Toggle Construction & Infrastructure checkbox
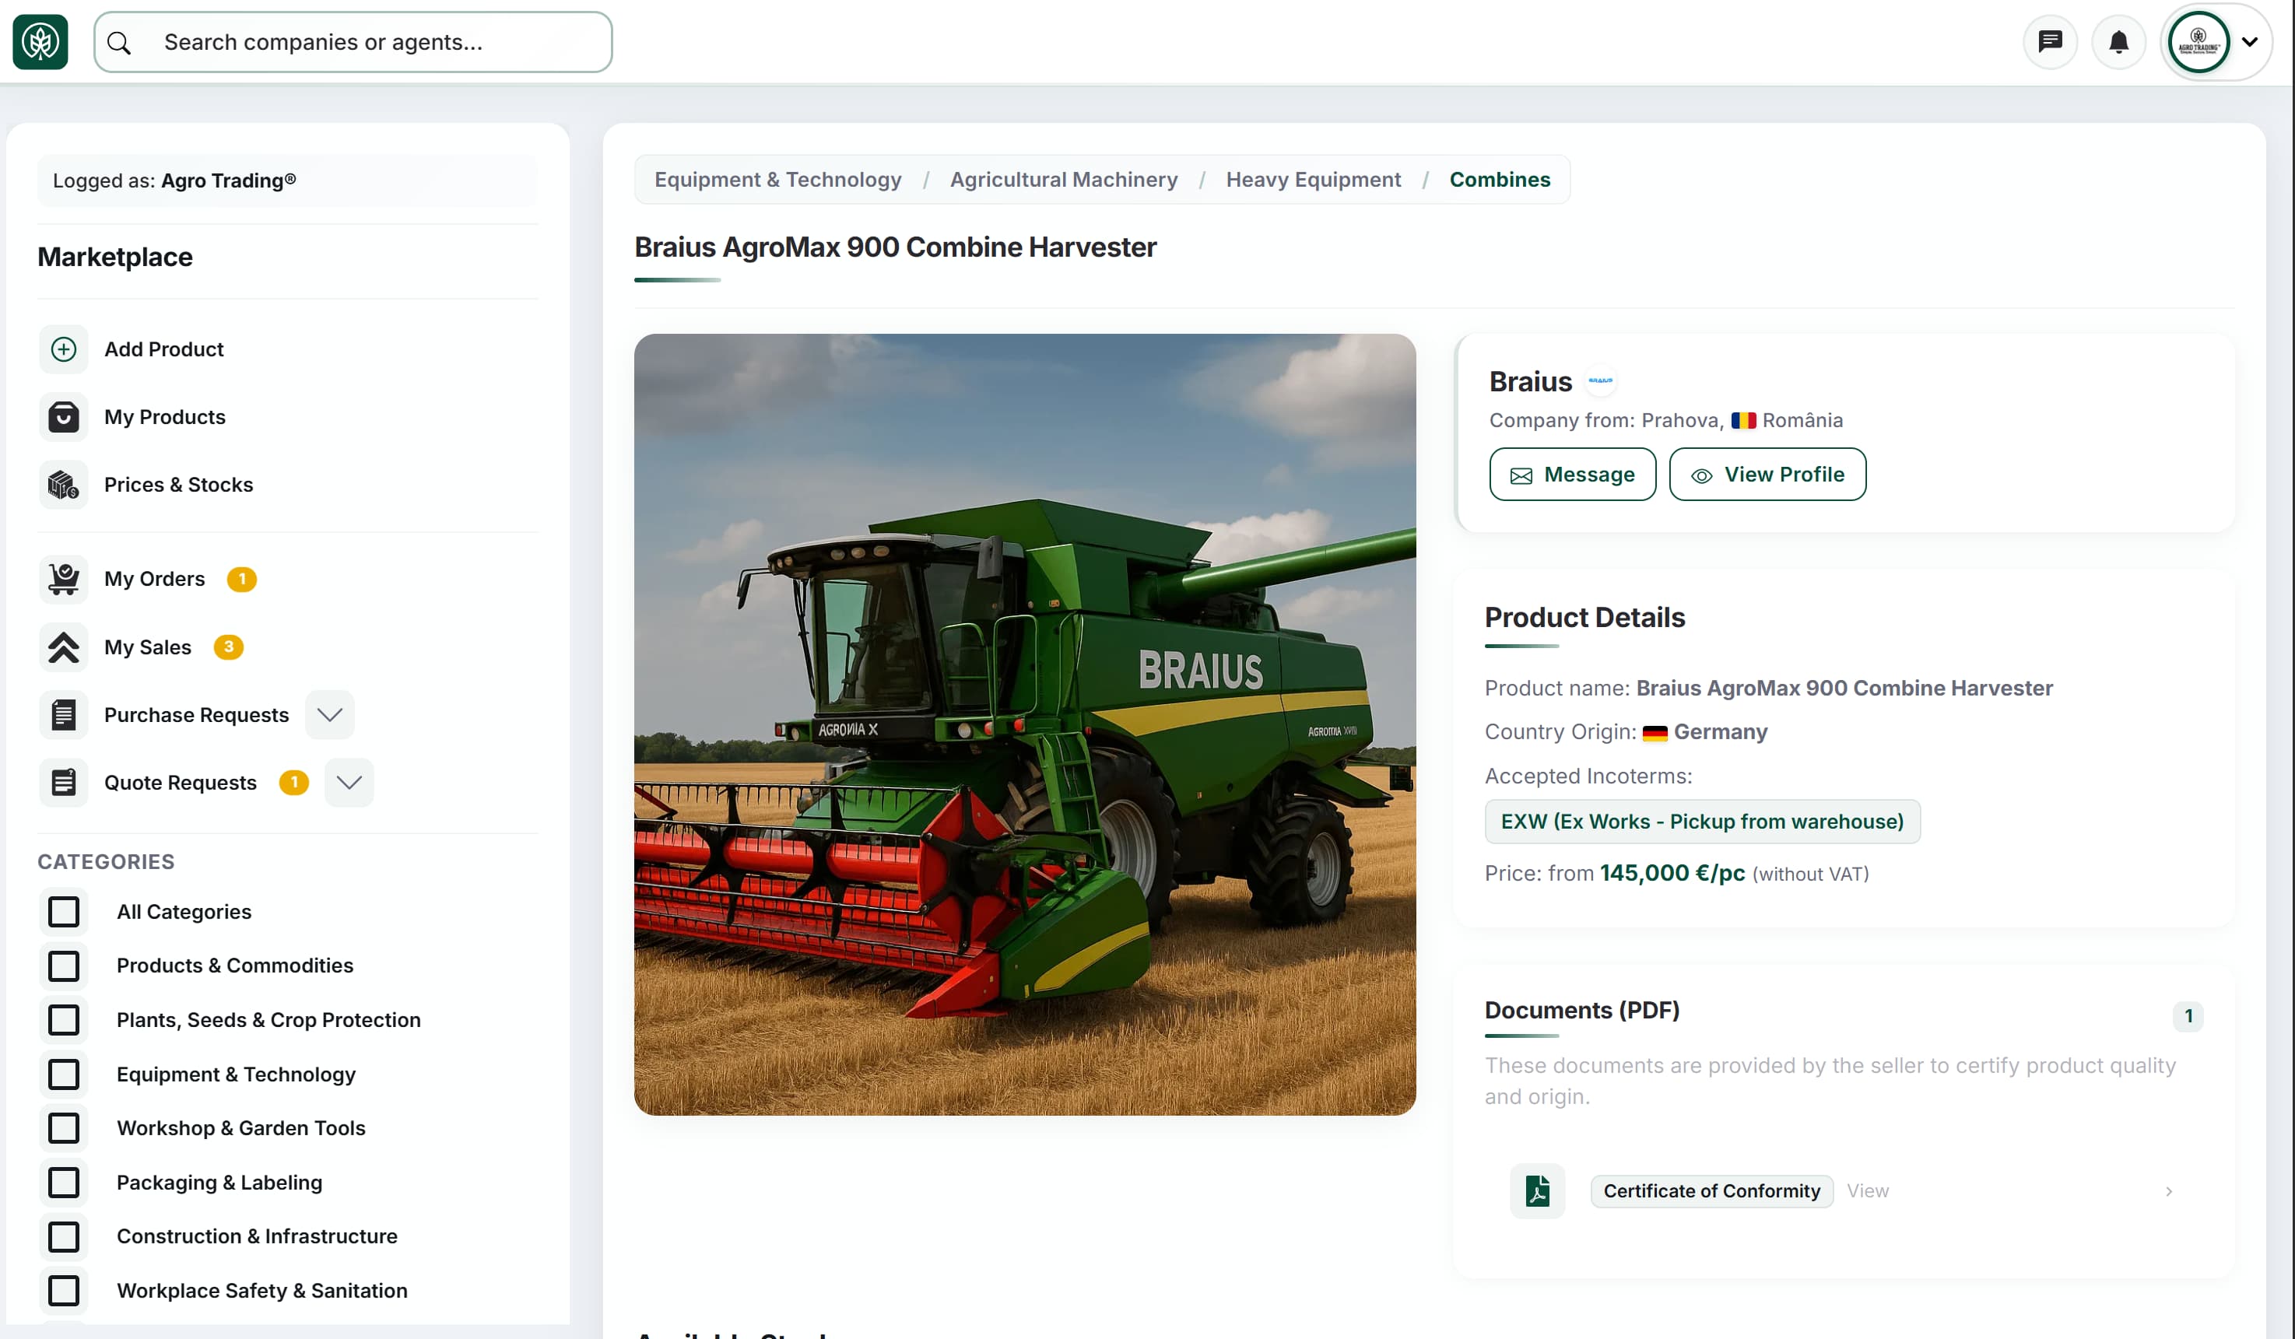2295x1339 pixels. point(64,1237)
